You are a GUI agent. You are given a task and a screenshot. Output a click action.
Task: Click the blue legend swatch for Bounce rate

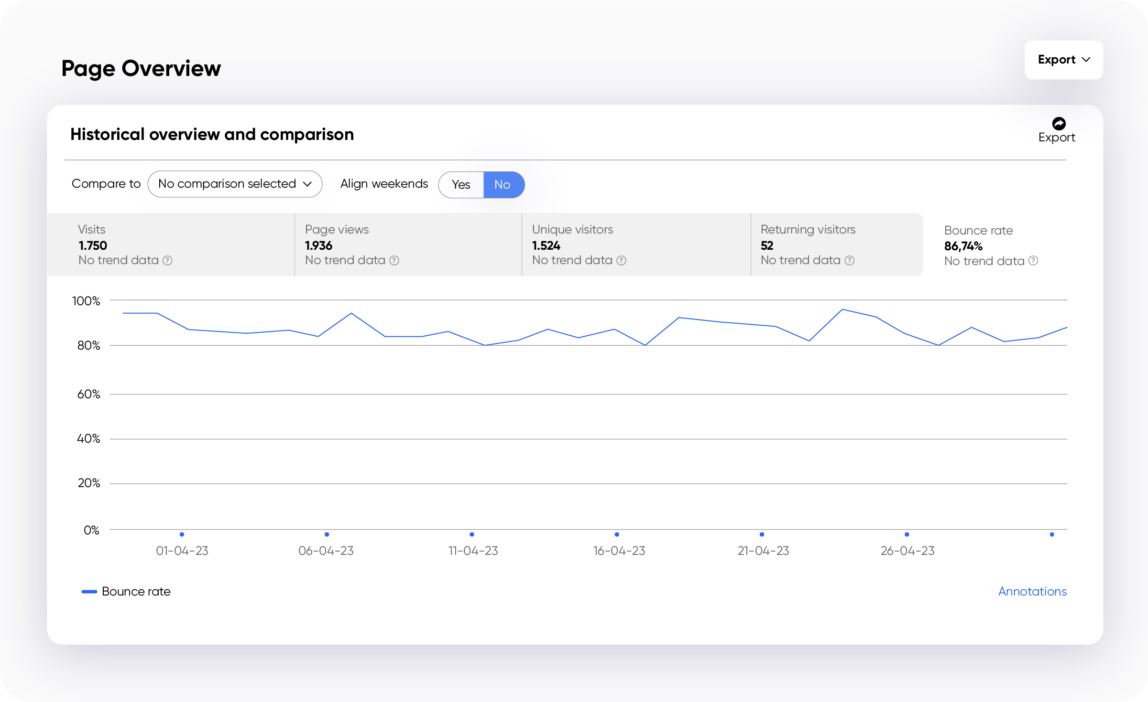tap(88, 591)
